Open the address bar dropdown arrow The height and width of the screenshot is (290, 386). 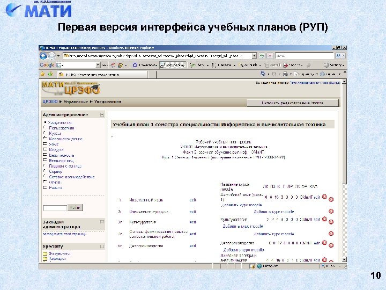pyautogui.click(x=254, y=56)
